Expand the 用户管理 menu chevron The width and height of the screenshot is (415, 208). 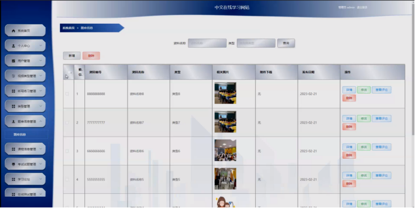(x=41, y=61)
